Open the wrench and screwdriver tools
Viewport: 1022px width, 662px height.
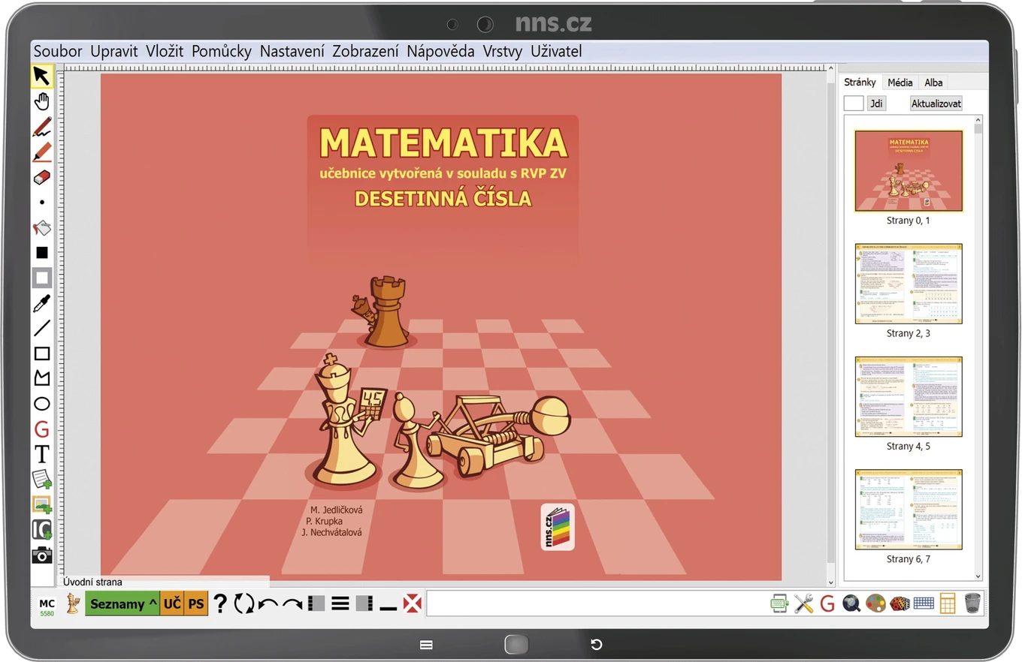803,603
